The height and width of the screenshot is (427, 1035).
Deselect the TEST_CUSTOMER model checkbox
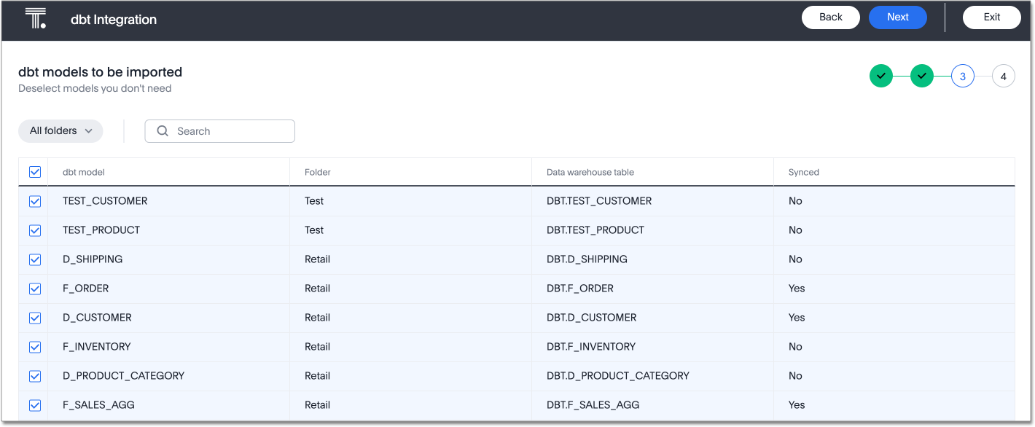(35, 201)
